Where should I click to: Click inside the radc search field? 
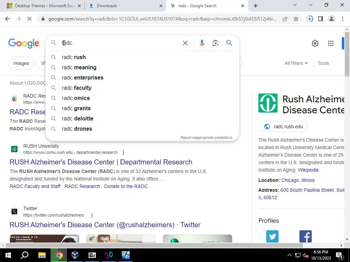click(x=121, y=43)
